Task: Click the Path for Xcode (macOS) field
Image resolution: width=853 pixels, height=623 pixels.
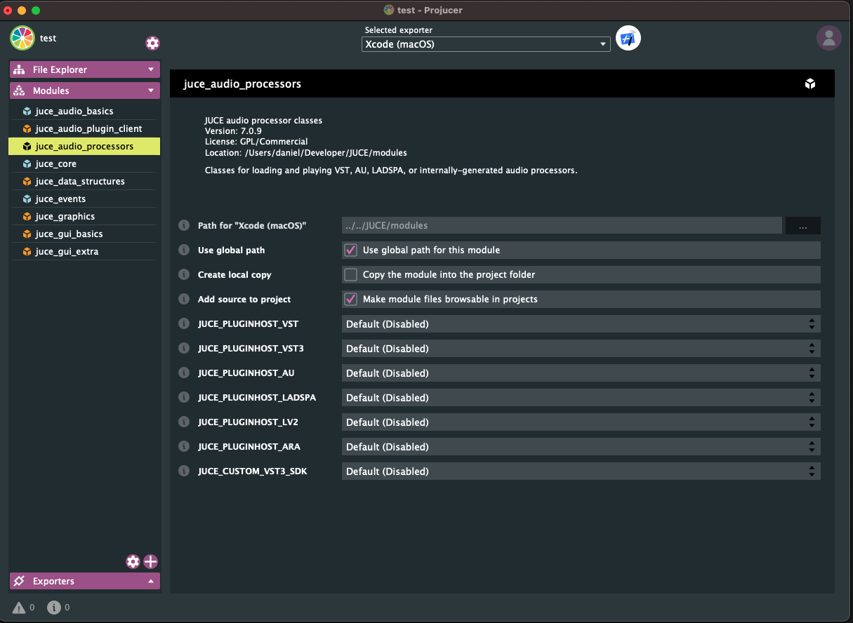Action: coord(562,225)
